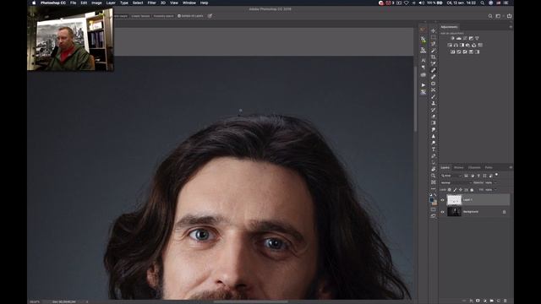Toggle pixel layer filter icon
The width and height of the screenshot is (541, 304).
[x=466, y=176]
